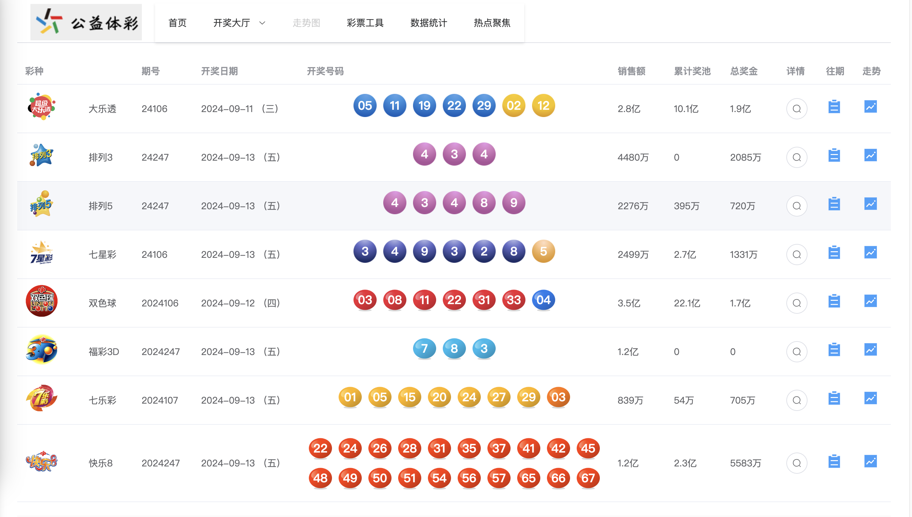This screenshot has width=912, height=517.
Task: Click the date 2024-09-11 (三)
Action: point(240,109)
